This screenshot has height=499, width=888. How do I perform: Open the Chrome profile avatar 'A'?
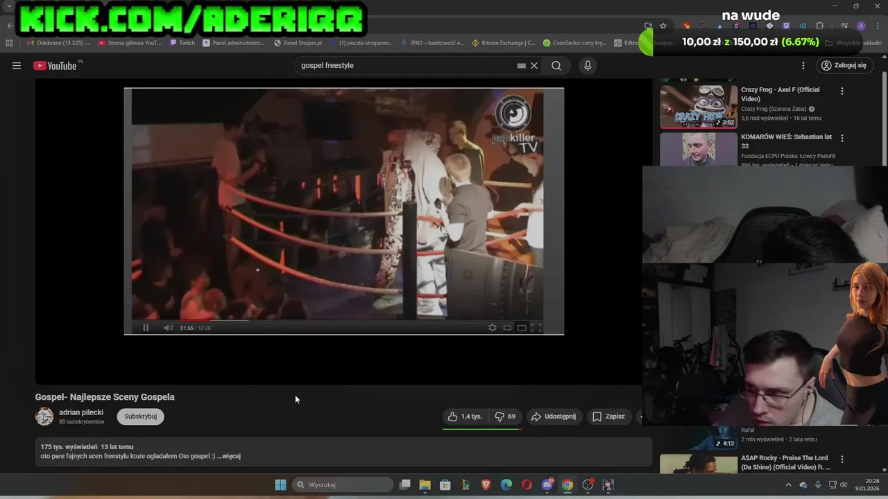(x=861, y=26)
